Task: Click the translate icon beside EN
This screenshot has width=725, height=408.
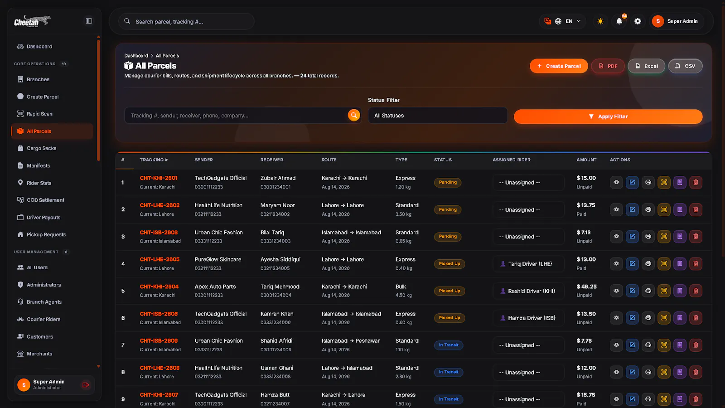Action: [x=547, y=21]
